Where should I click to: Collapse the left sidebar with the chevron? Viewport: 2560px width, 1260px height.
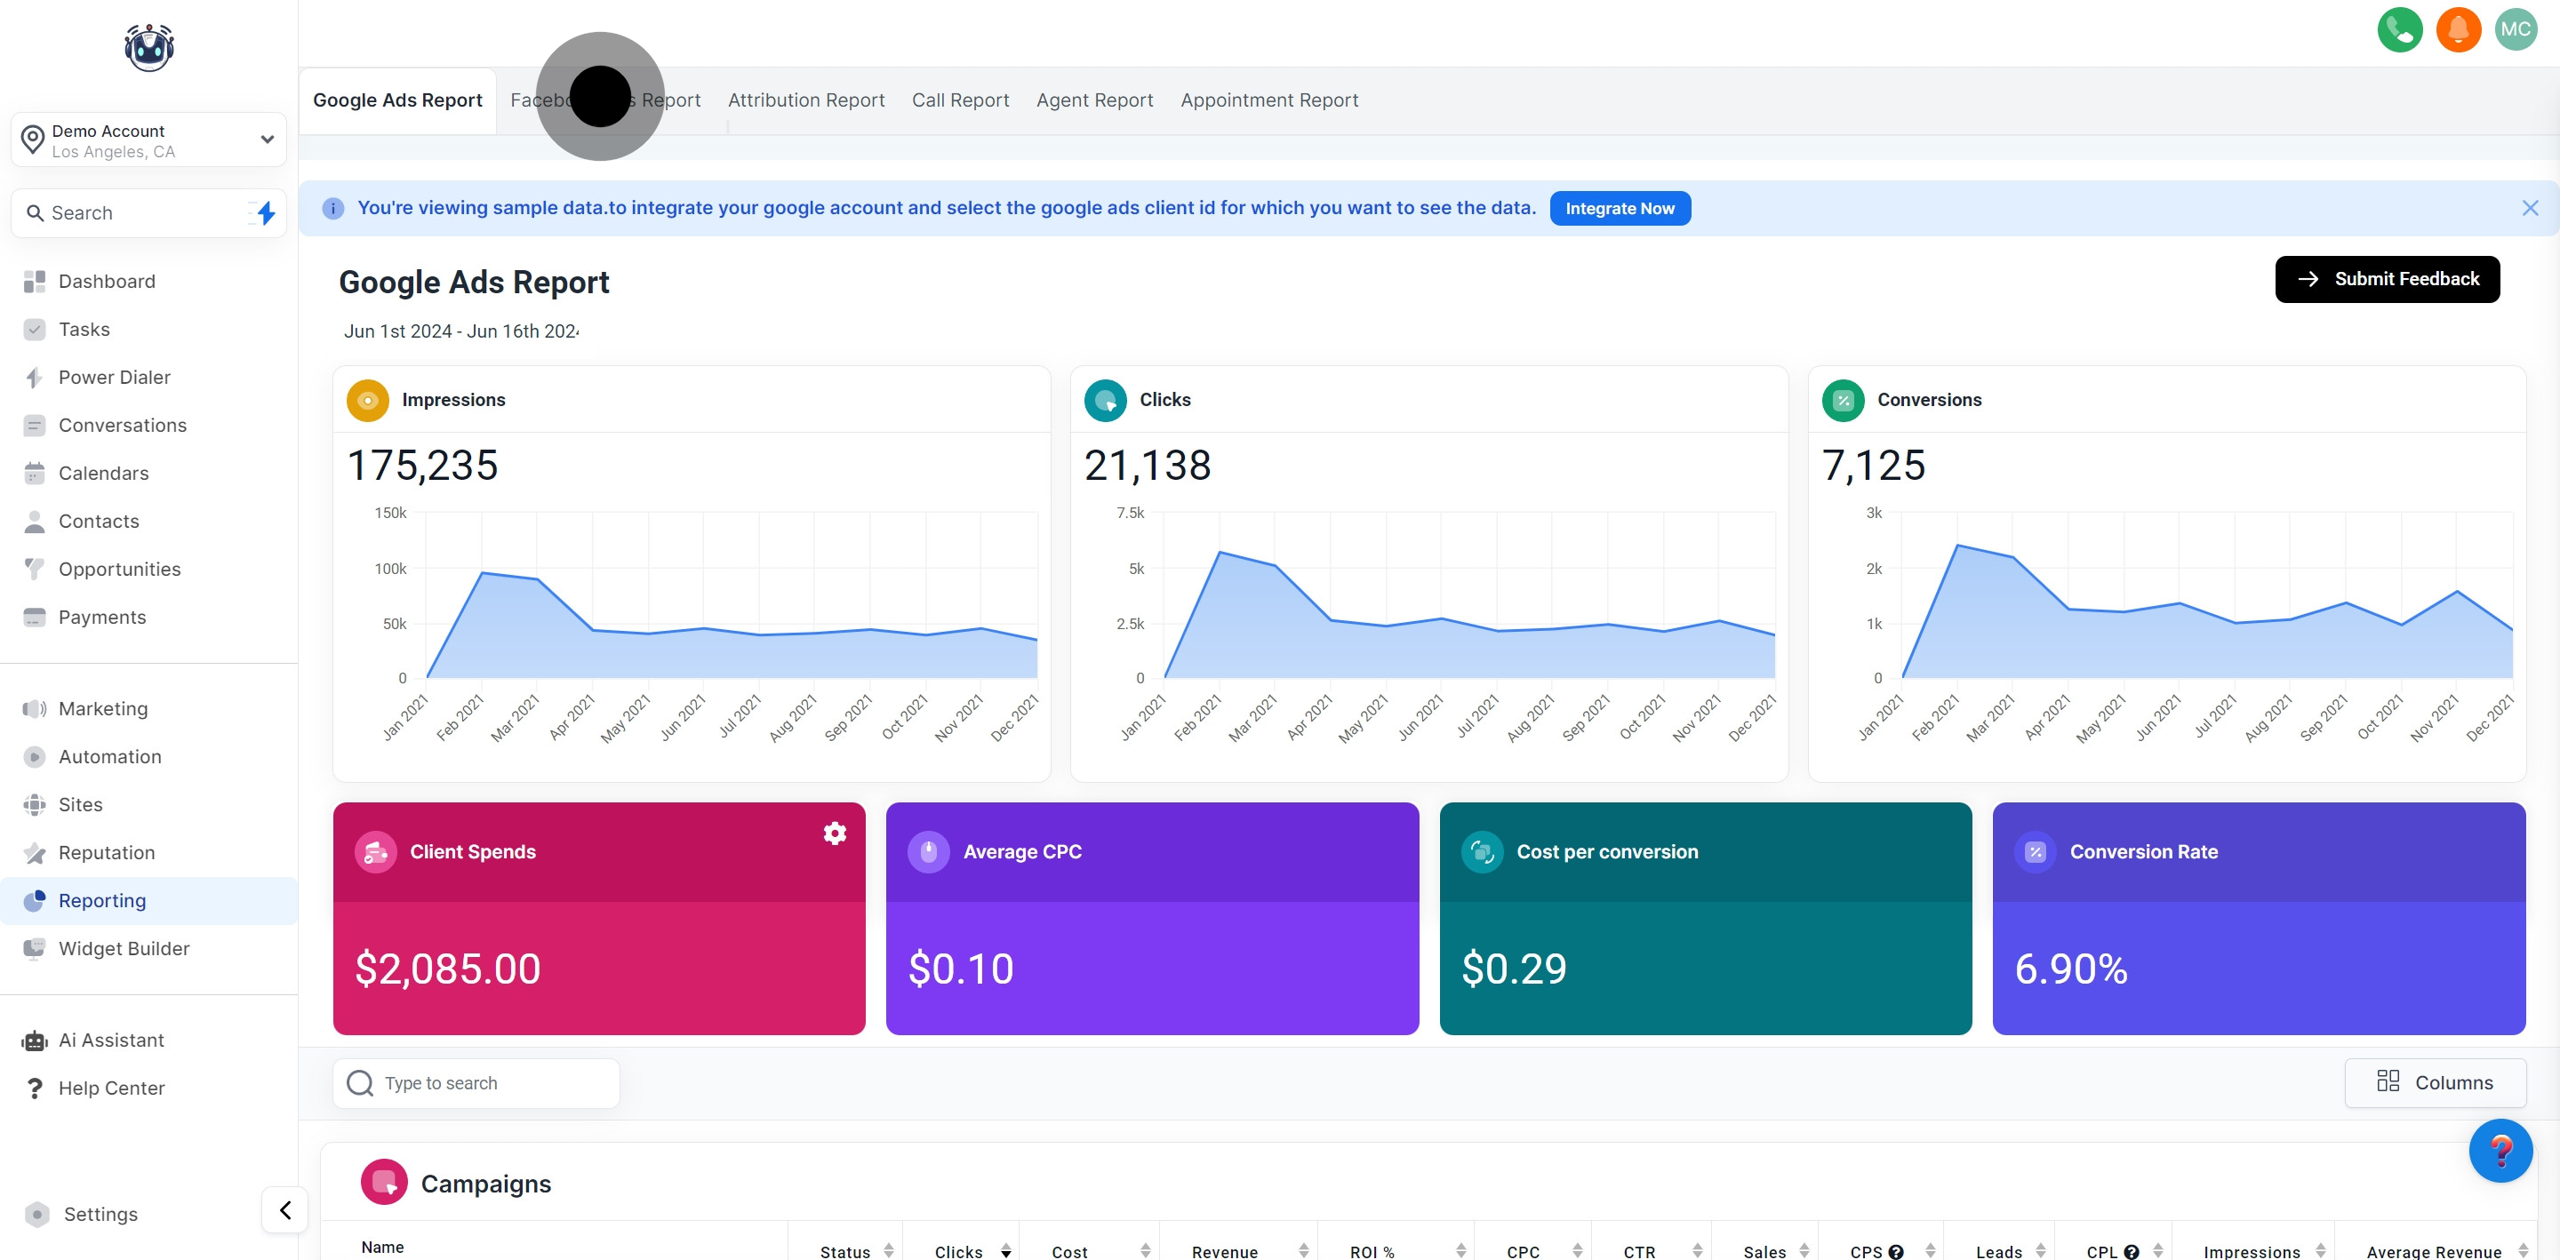(x=284, y=1210)
